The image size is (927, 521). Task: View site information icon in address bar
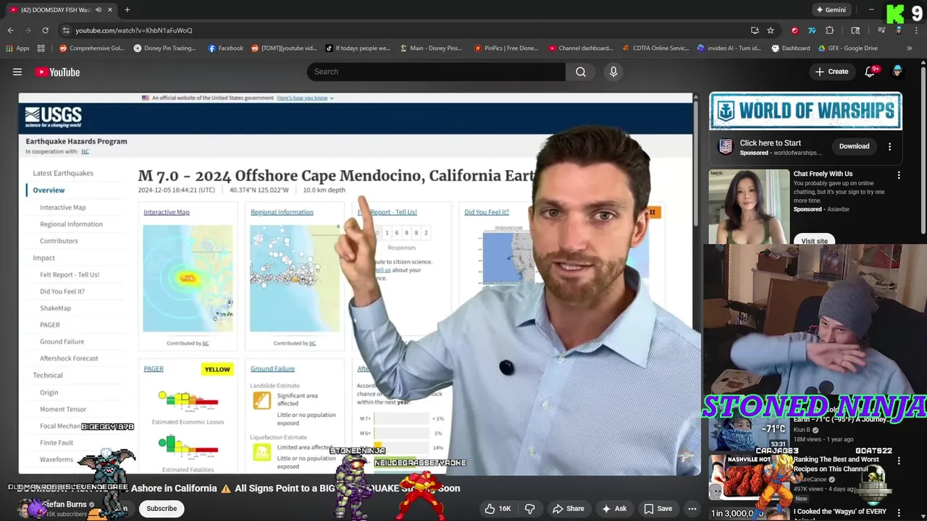66,30
